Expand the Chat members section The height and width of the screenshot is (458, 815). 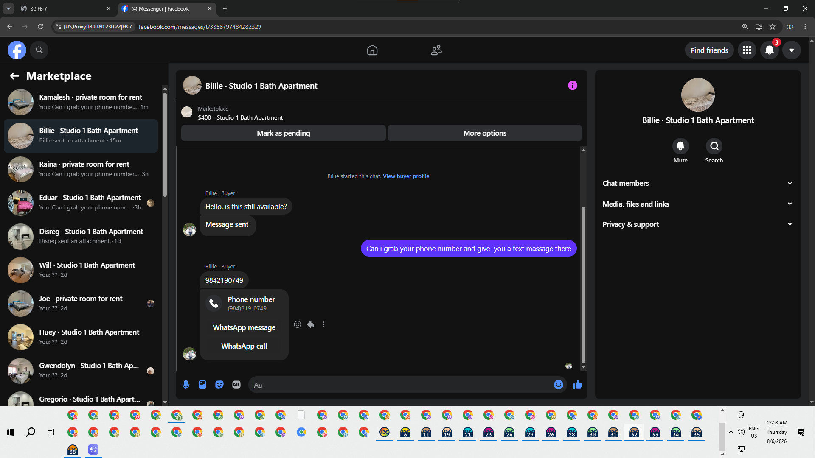698,183
